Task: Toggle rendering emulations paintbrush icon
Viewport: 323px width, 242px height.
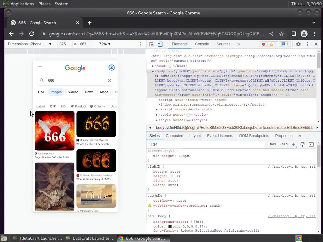Action: [x=302, y=144]
